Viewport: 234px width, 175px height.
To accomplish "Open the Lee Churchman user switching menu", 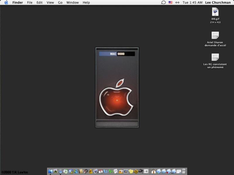I will (x=218, y=2).
